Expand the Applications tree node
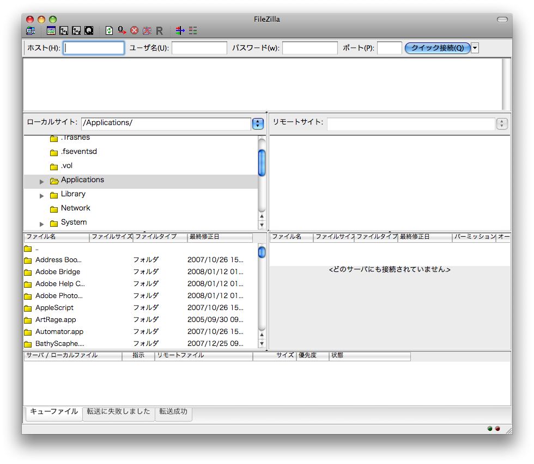Viewport: 534px width, 464px height. coord(41,182)
